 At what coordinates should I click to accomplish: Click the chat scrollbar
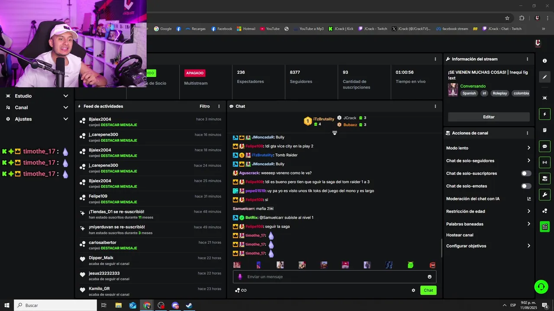click(441, 248)
